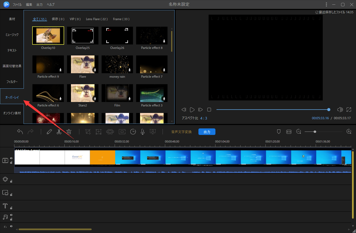Screen dimensions: 356x233
Task: Click the microphone voiceover icon
Action: pos(143,132)
